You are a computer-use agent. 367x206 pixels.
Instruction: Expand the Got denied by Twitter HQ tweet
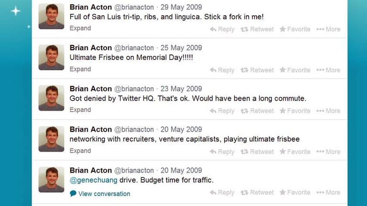pyautogui.click(x=80, y=110)
